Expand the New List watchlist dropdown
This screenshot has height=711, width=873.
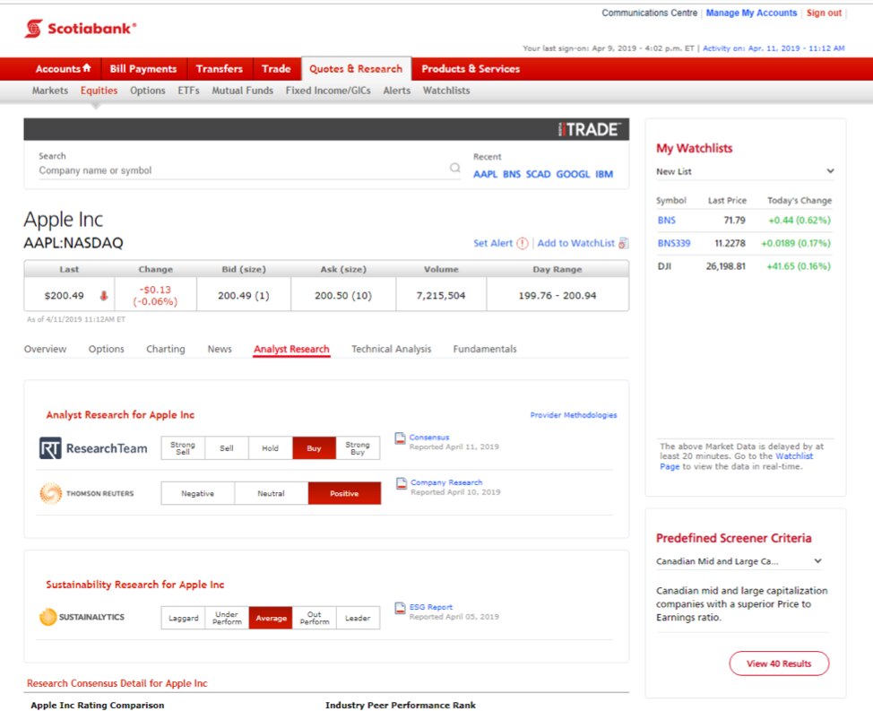pos(745,171)
